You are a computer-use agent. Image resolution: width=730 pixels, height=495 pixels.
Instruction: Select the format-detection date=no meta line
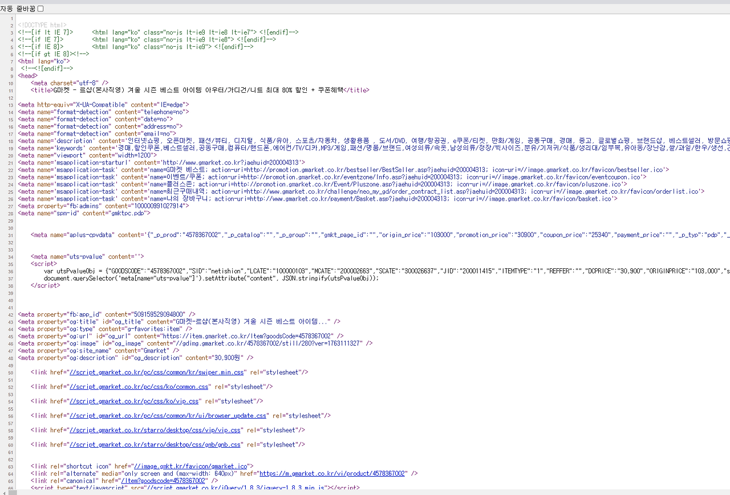95,119
